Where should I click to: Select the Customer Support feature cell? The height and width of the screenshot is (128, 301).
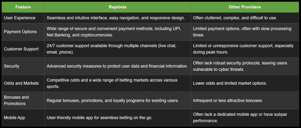(23, 49)
